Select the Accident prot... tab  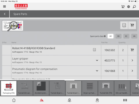[x=41, y=88]
